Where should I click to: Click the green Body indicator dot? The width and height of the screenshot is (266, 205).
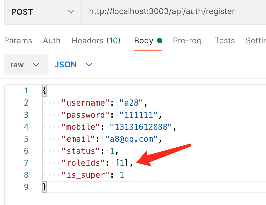160,41
